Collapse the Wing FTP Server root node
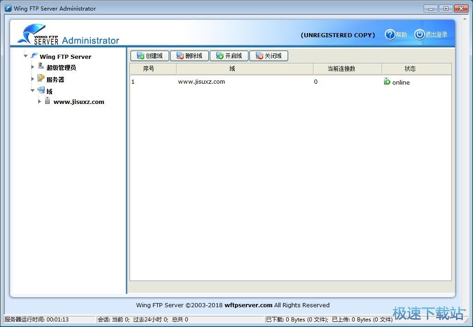 [x=26, y=56]
